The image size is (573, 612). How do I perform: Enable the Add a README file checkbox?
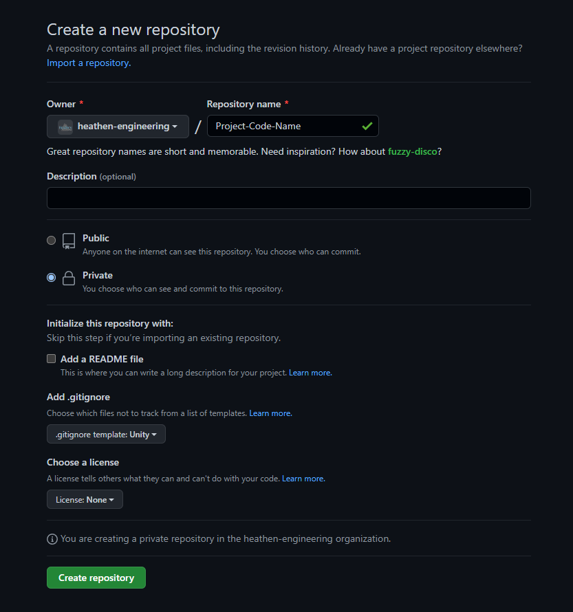click(51, 359)
